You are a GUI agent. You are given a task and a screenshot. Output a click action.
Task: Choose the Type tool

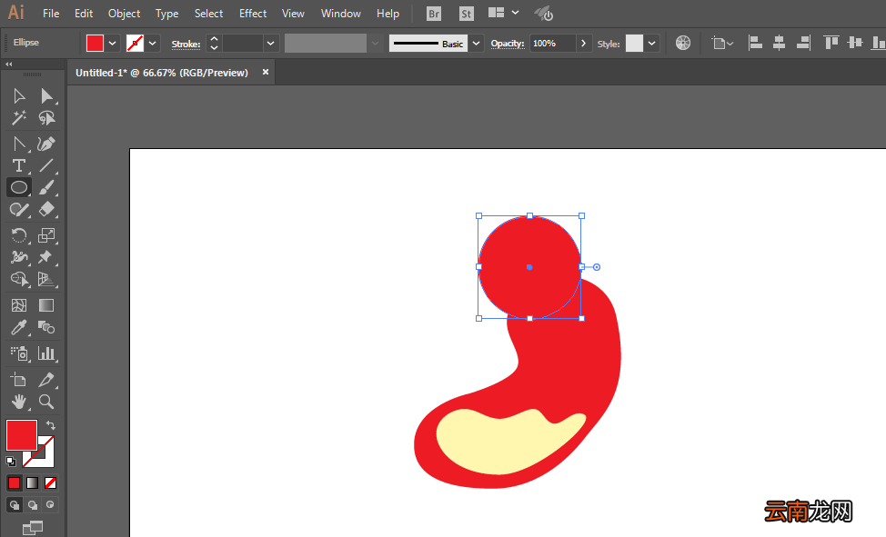tap(18, 165)
